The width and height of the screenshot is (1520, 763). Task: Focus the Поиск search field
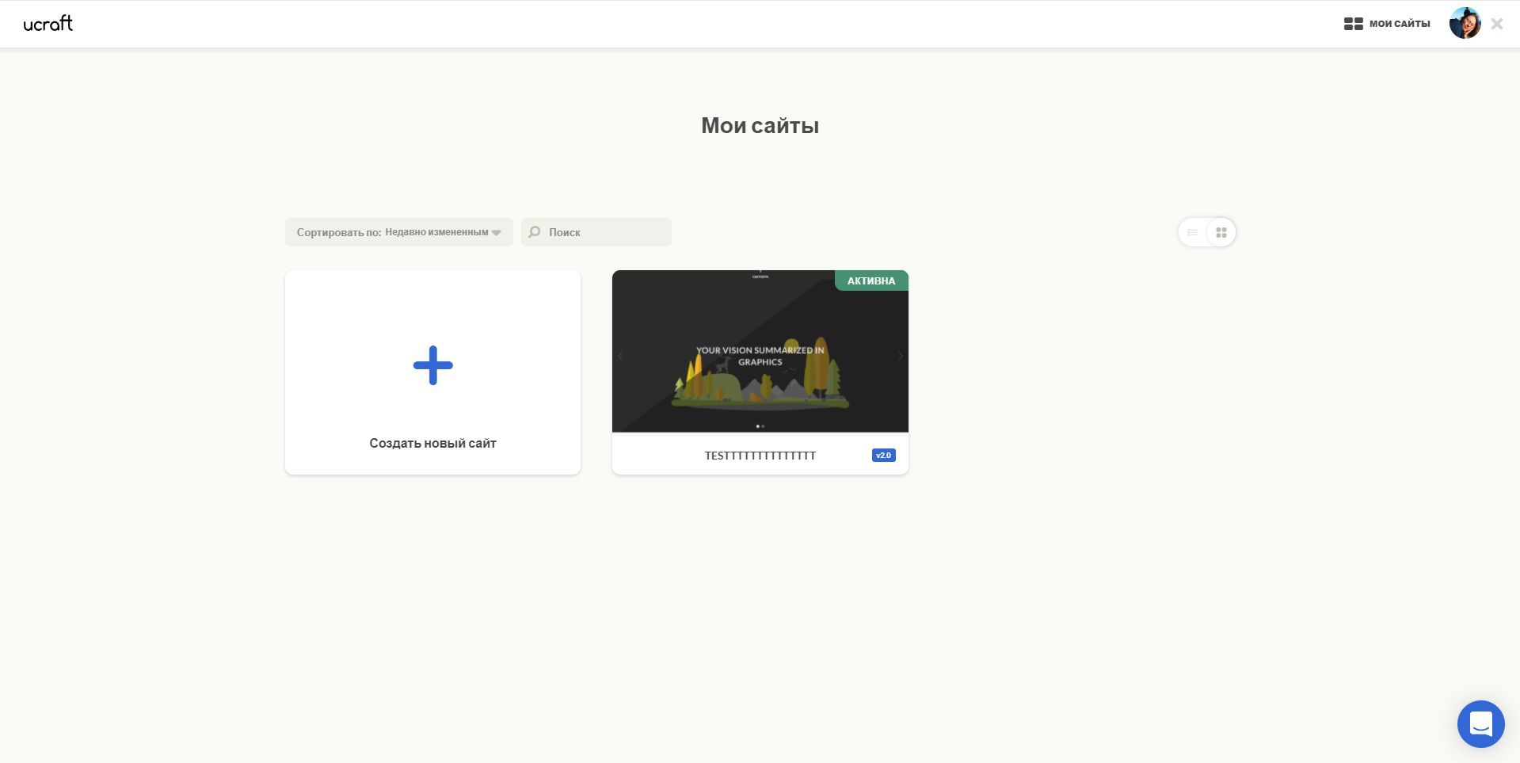pos(596,232)
